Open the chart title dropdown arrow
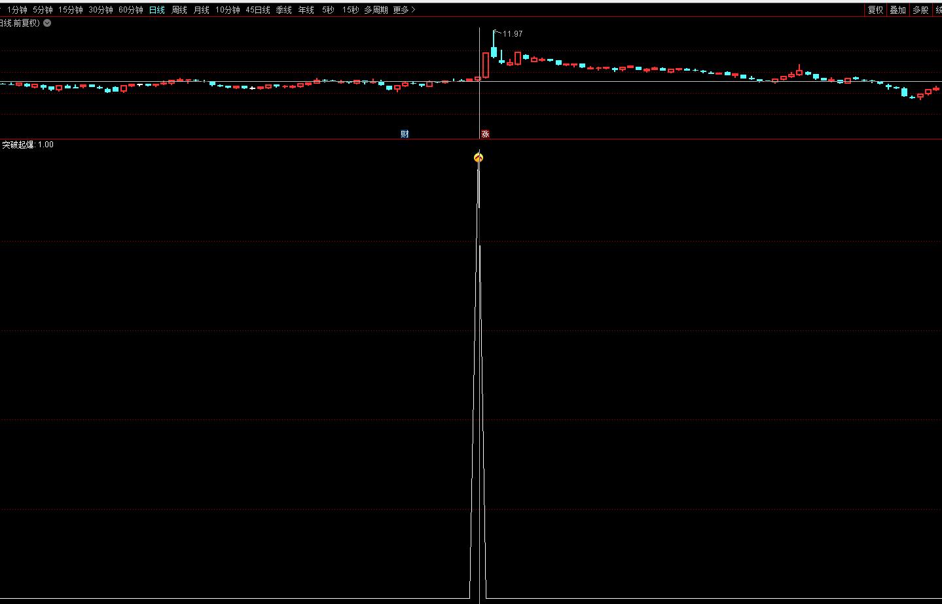The image size is (942, 604). pyautogui.click(x=47, y=23)
